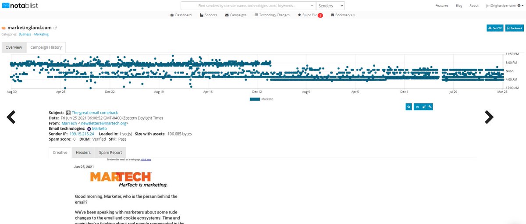Click the Marketo email technology link
The width and height of the screenshot is (526, 224).
click(99, 128)
